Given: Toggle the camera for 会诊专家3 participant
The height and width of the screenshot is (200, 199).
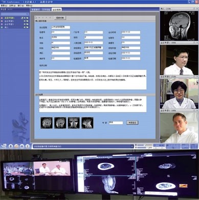Looking at the screenshot, I should coord(27,24).
